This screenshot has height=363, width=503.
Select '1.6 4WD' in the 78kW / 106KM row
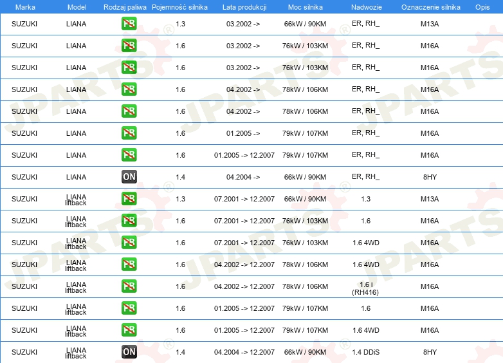tap(366, 265)
